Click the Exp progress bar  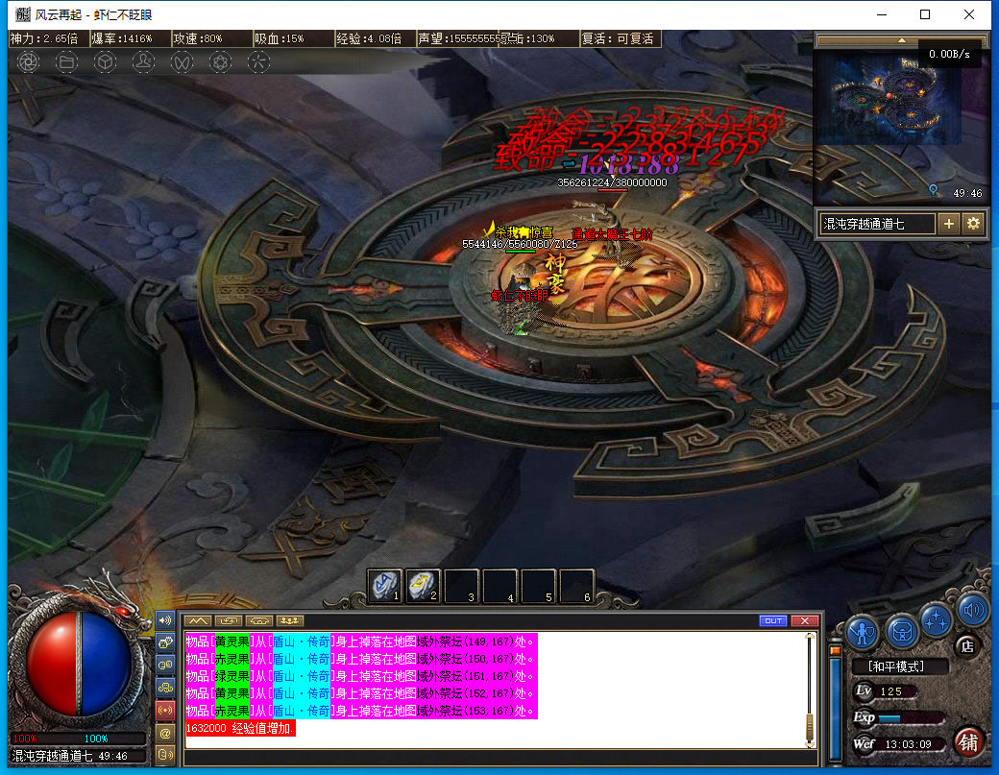(x=911, y=718)
